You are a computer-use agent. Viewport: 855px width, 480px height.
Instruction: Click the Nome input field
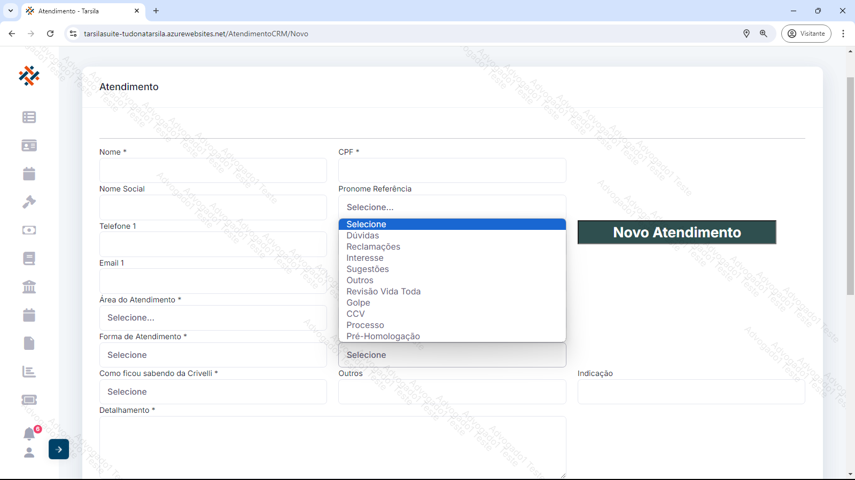213,171
